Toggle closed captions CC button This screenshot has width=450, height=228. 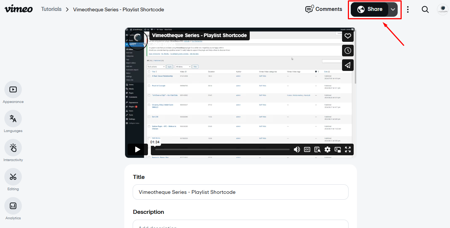307,149
